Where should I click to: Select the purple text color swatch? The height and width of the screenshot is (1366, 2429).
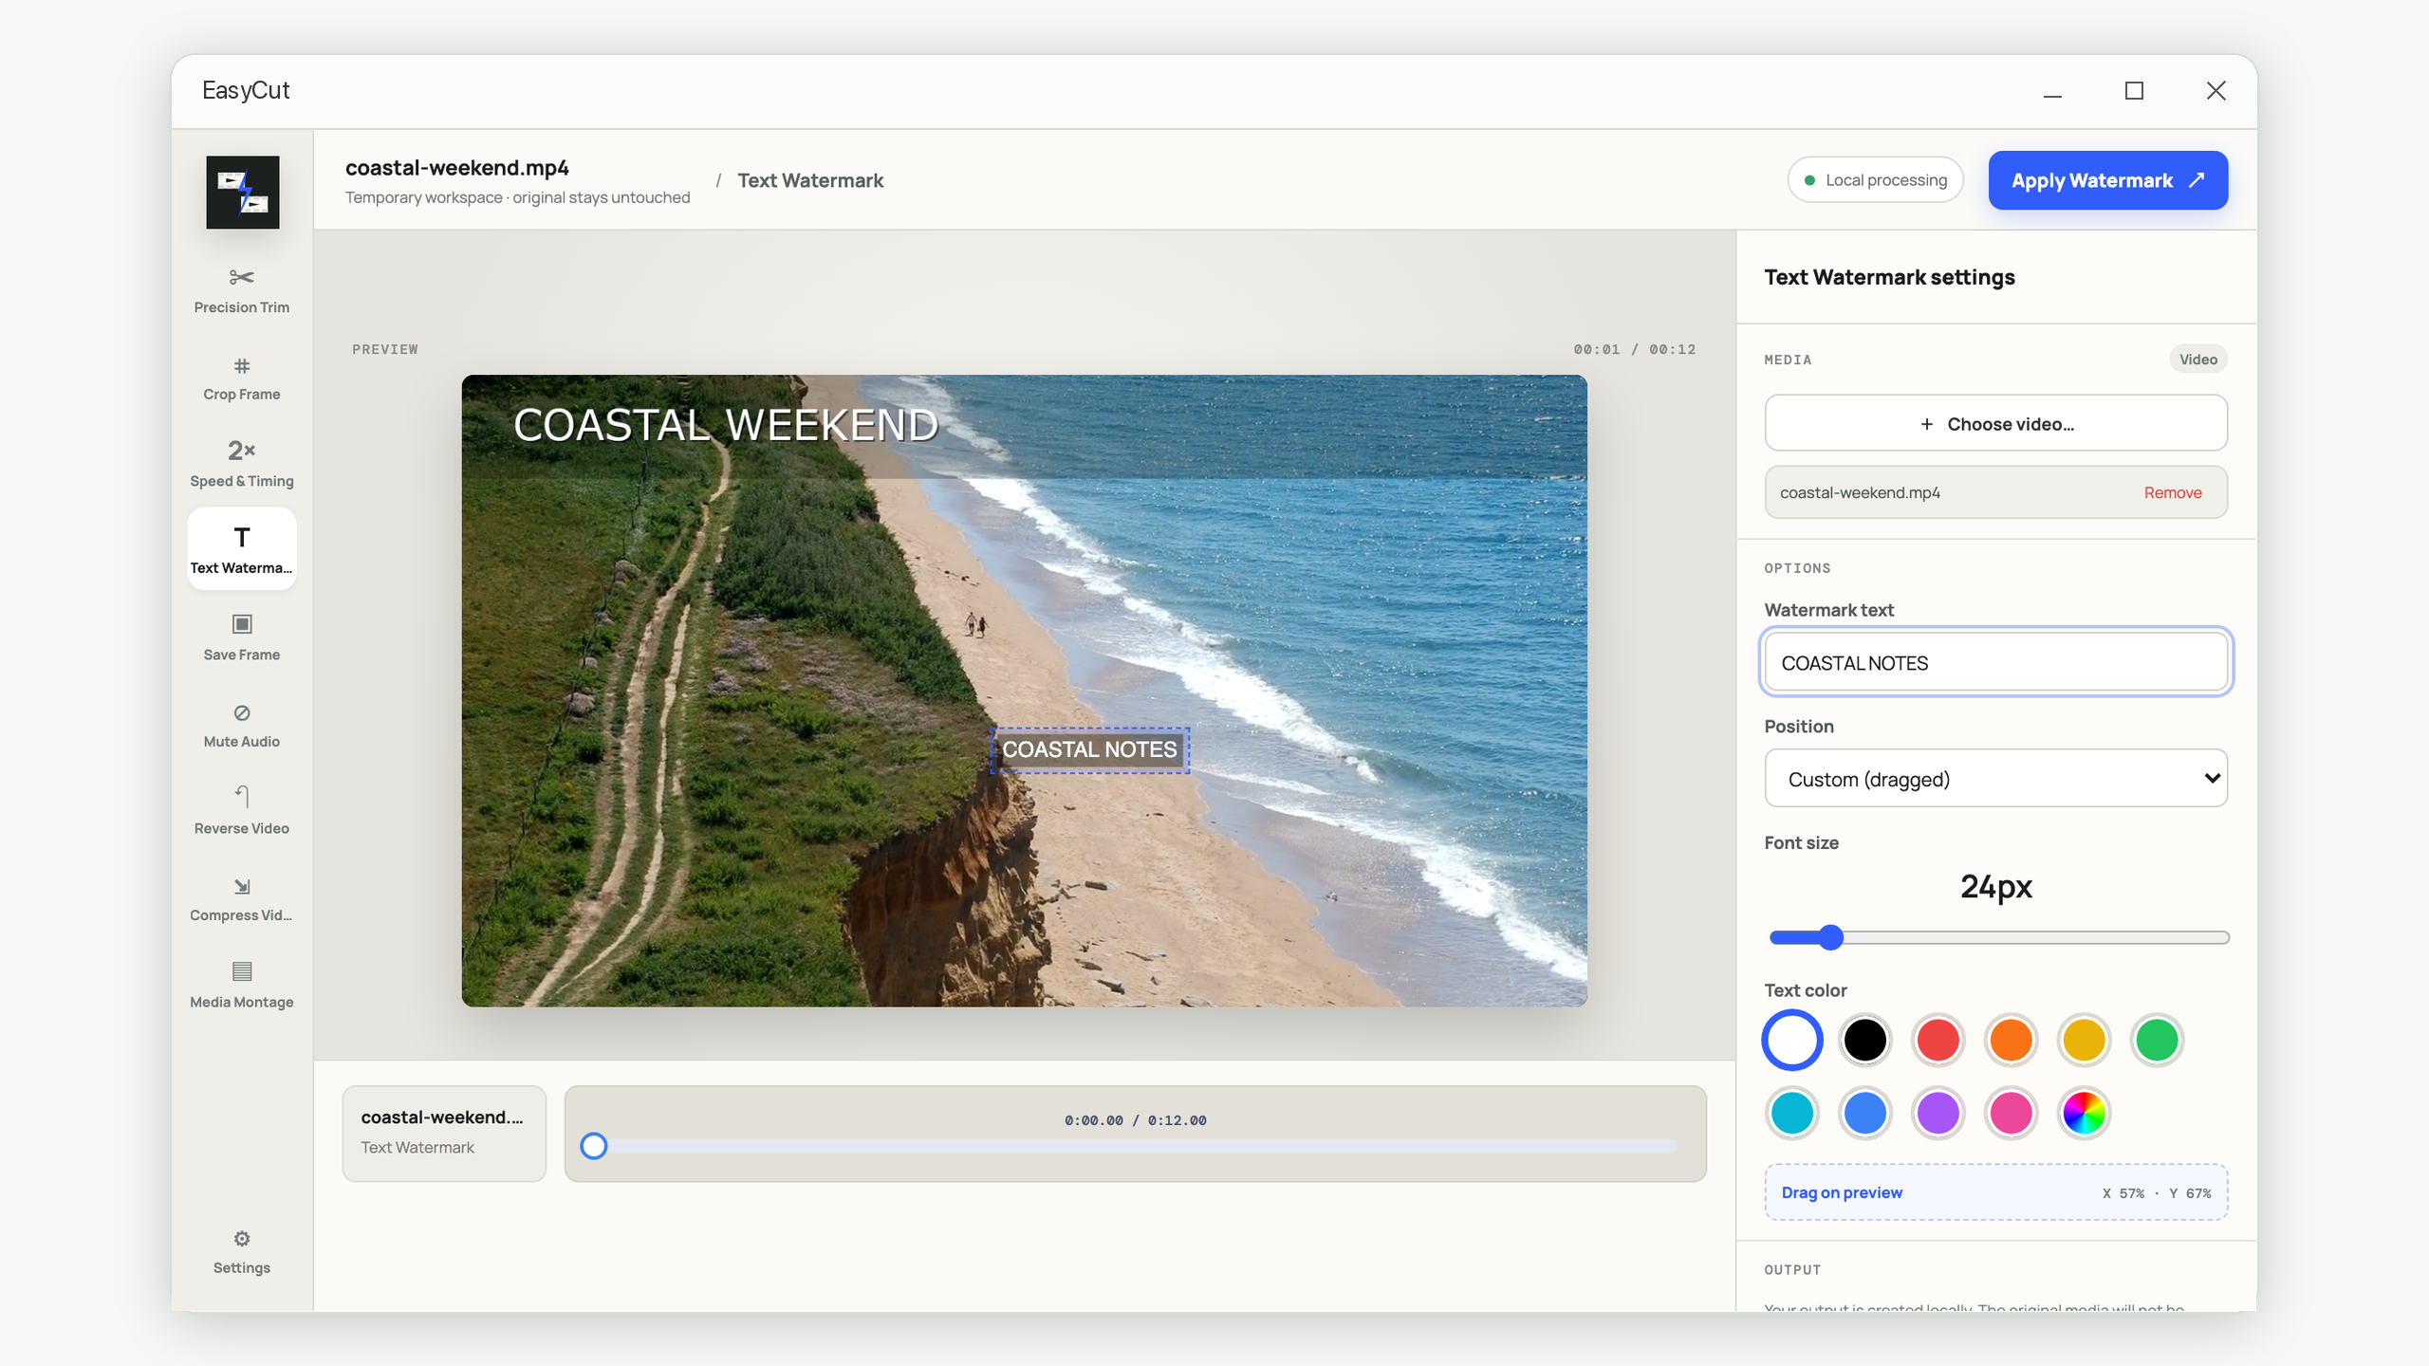coord(1938,1113)
